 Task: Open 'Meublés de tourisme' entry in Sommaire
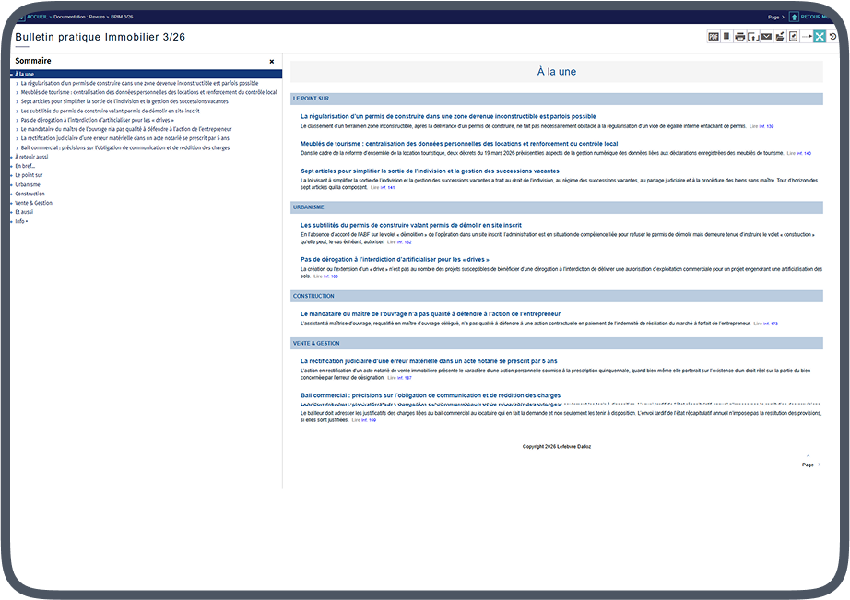[x=148, y=93]
